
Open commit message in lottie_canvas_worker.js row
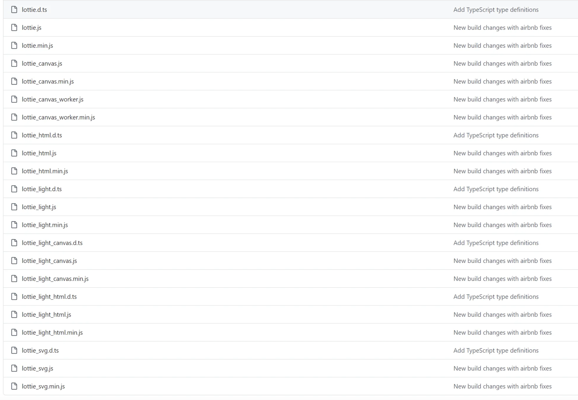pyautogui.click(x=502, y=99)
